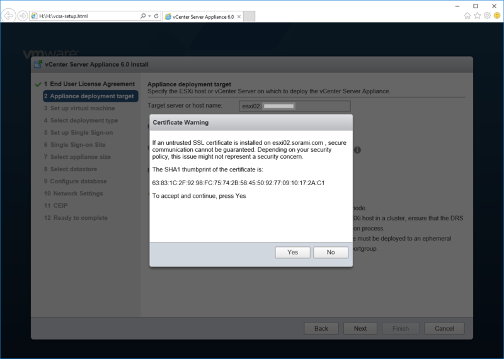This screenshot has width=504, height=359.
Task: Click the Back button in the installer
Action: 321,329
